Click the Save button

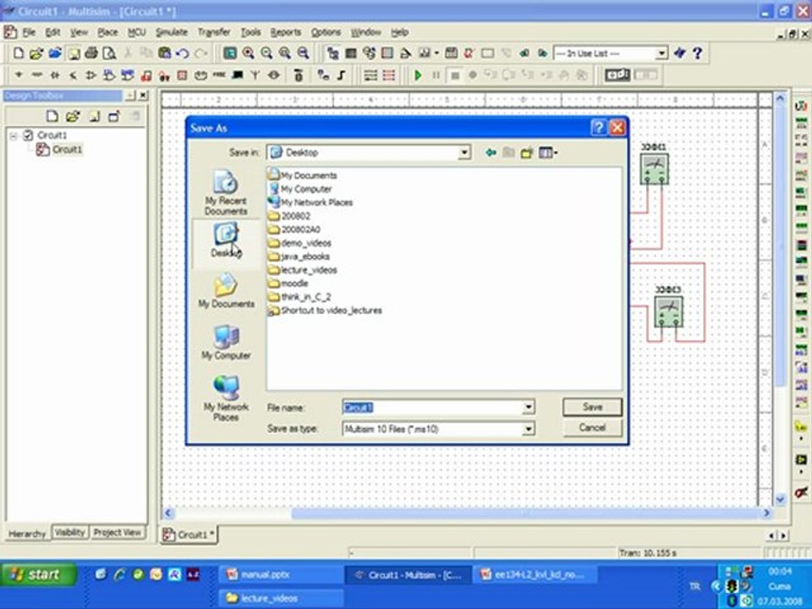pyautogui.click(x=592, y=407)
